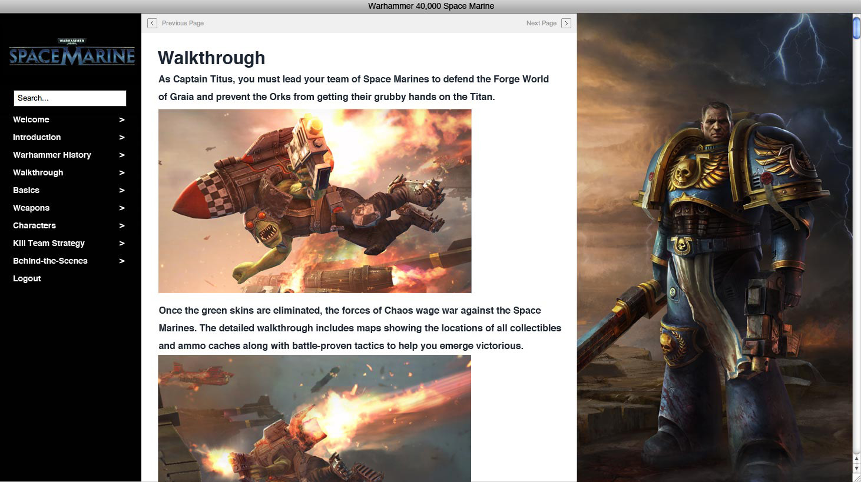Expand the Behind-the-Scenes arrow
The width and height of the screenshot is (861, 482).
(x=122, y=261)
